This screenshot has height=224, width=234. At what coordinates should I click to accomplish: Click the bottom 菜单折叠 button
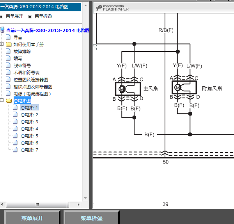[92, 218]
